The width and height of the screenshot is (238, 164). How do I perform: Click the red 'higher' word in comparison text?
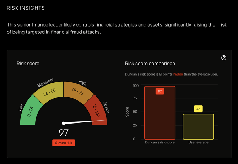click(178, 74)
